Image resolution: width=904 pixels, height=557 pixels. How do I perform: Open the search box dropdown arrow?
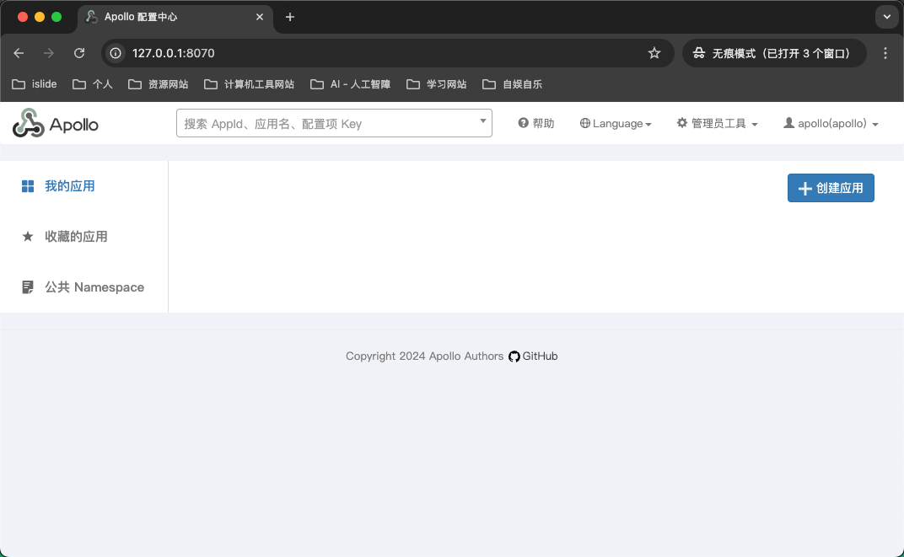tap(483, 121)
